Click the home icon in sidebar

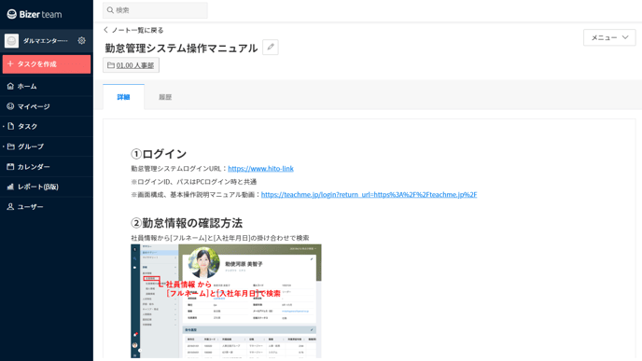pos(10,86)
